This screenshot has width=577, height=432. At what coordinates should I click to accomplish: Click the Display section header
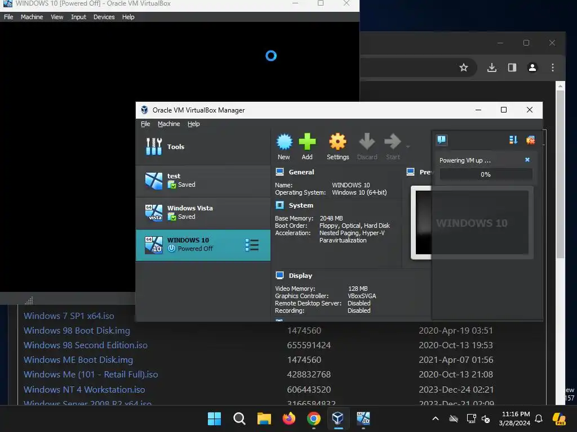tap(300, 276)
